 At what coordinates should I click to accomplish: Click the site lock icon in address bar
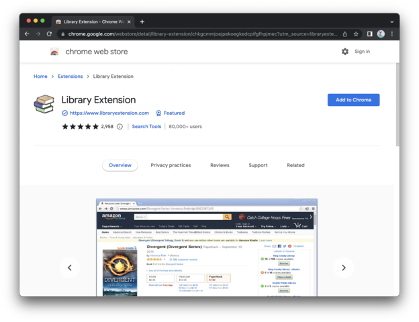[63, 34]
